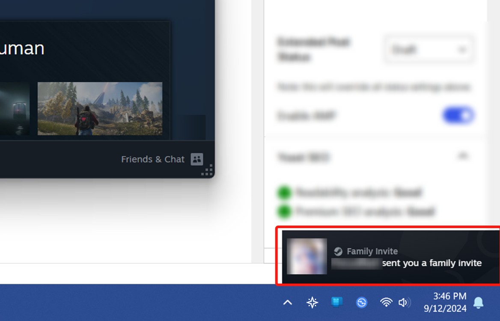Click the Copilot sparkle icon in the taskbar
500x321 pixels.
(x=312, y=302)
